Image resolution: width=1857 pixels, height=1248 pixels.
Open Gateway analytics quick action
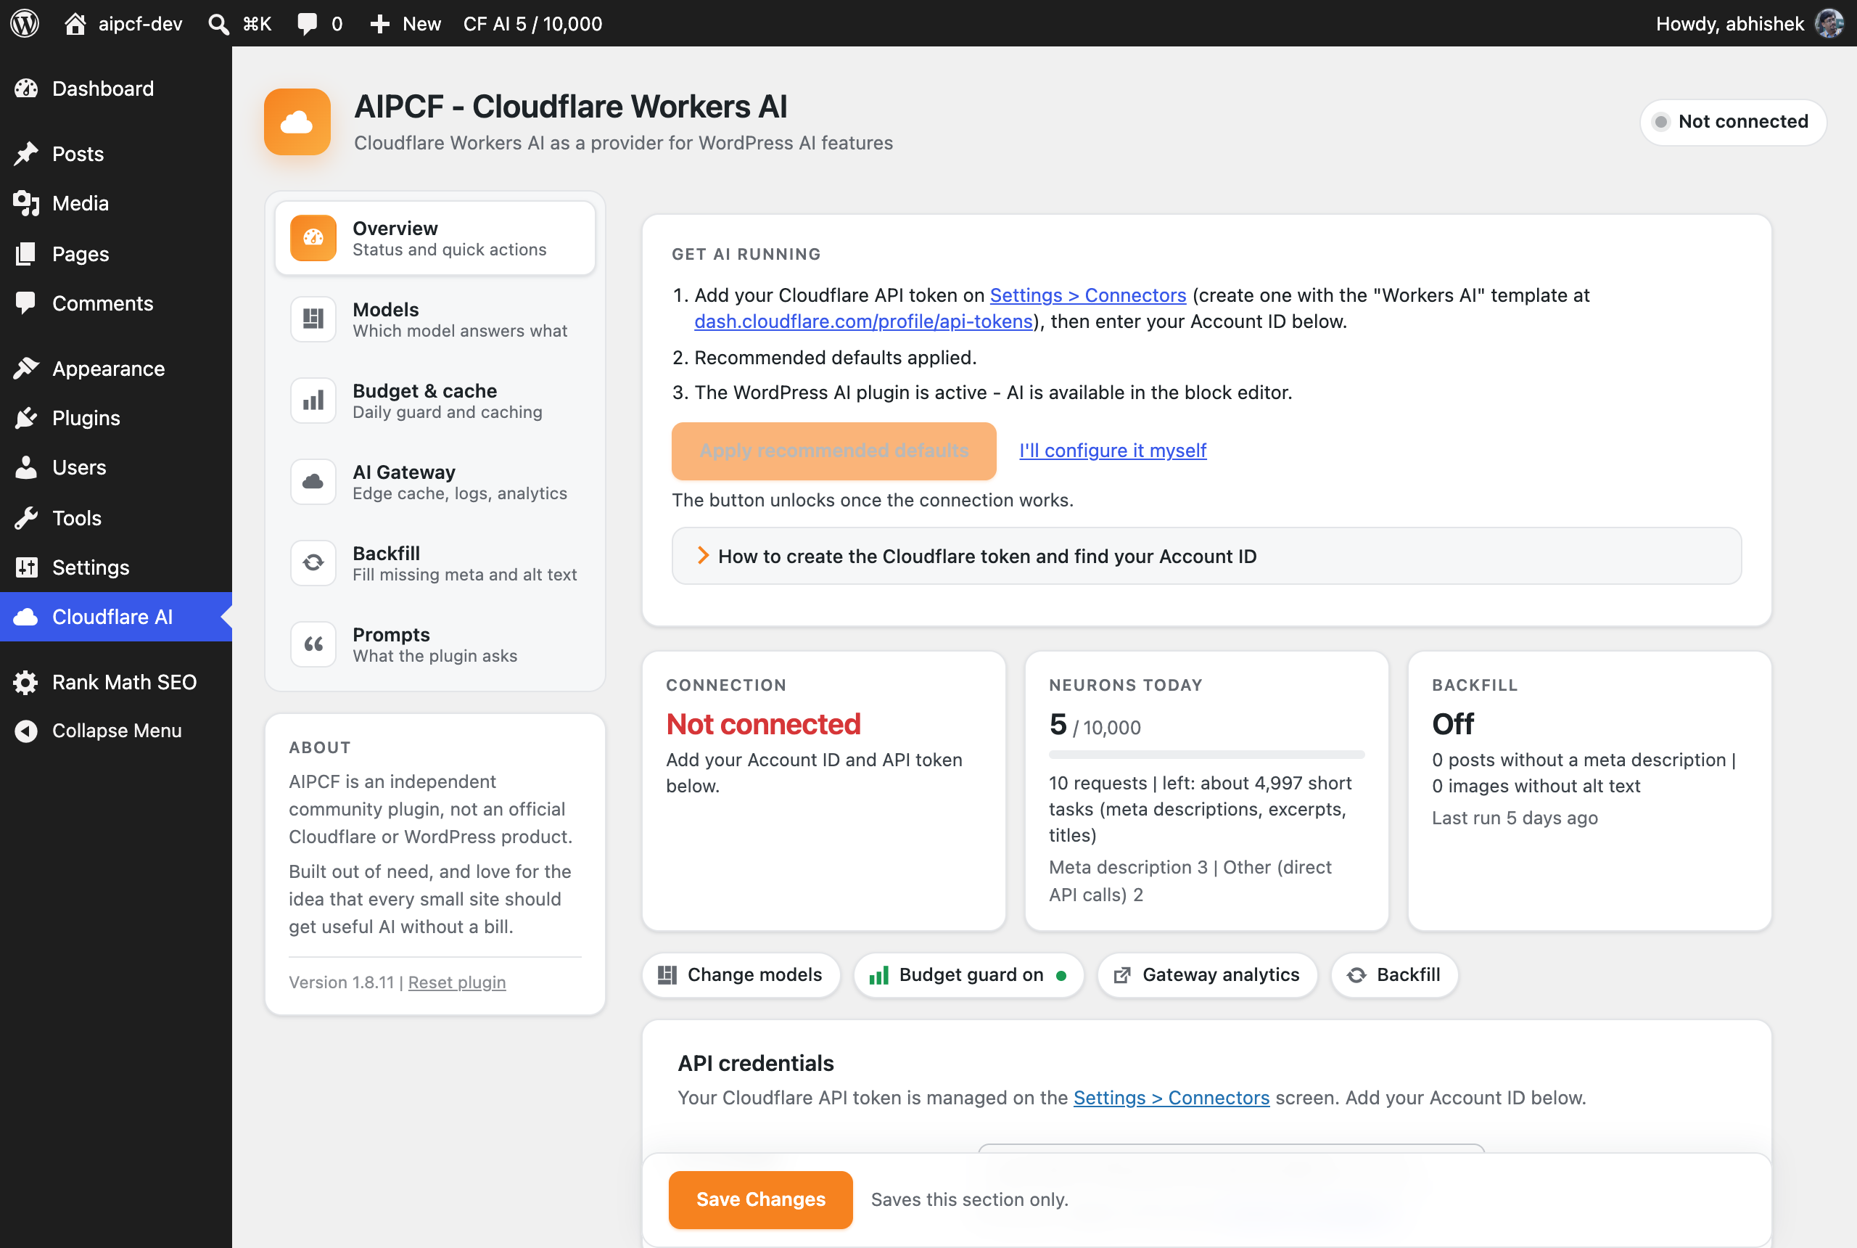tap(1207, 975)
